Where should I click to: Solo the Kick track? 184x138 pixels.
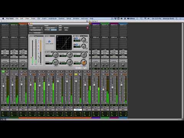pyautogui.click(x=21, y=74)
